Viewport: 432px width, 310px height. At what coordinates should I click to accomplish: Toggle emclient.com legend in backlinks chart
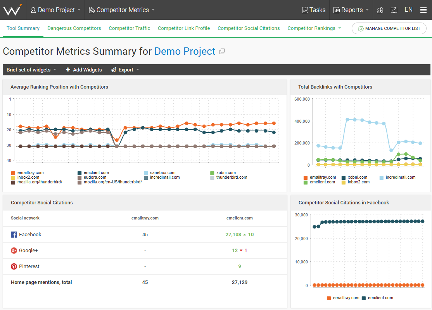(x=319, y=182)
